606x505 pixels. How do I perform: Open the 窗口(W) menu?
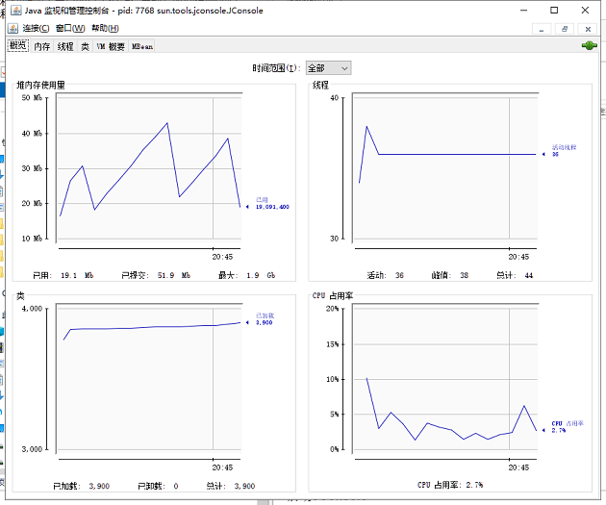(x=70, y=28)
